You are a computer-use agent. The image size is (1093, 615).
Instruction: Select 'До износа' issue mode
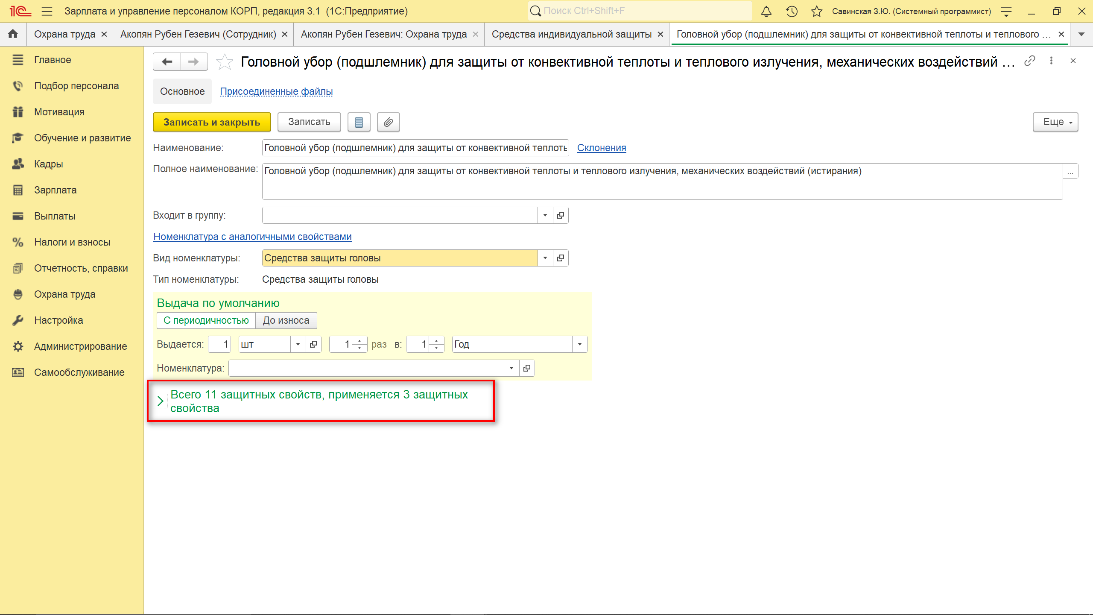[286, 320]
